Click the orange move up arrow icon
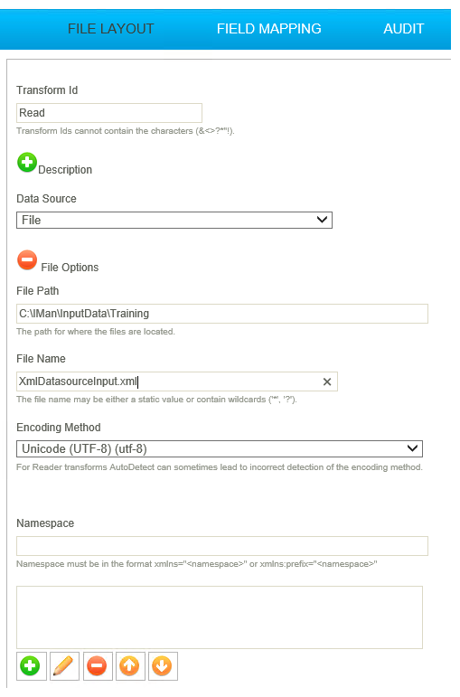Screen dimensions: 460x697 [130, 666]
